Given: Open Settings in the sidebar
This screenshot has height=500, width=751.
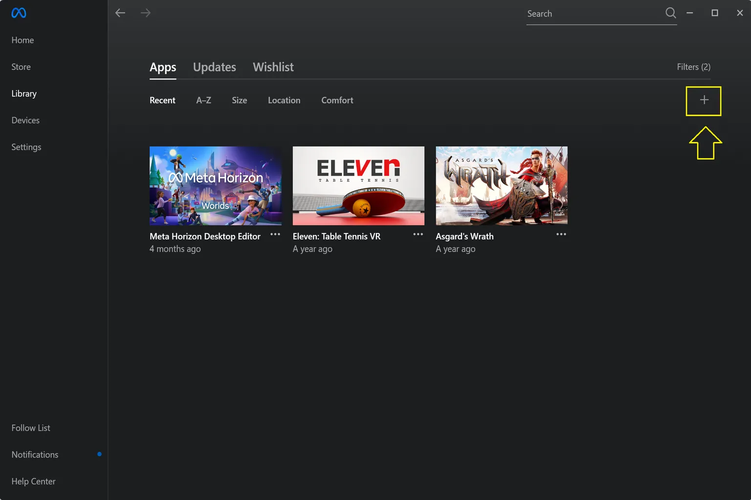Looking at the screenshot, I should 26,147.
